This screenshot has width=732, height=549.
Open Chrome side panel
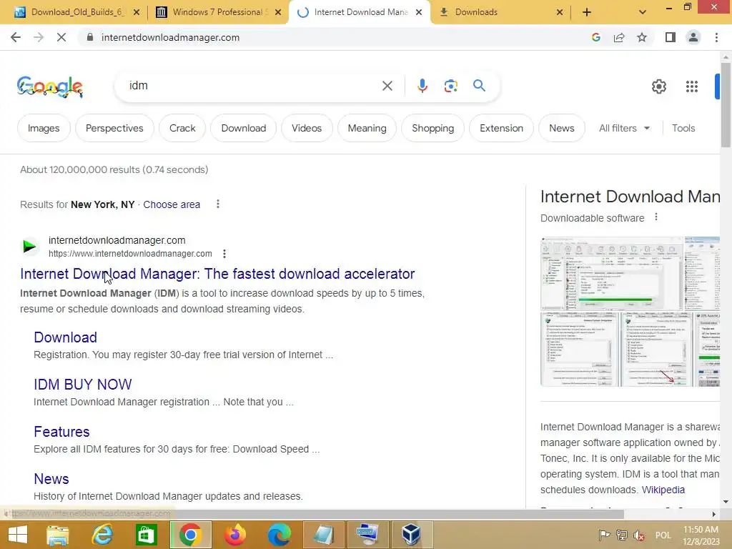click(671, 37)
